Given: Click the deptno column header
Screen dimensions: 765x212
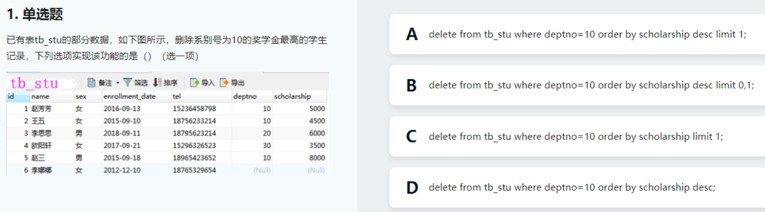Looking at the screenshot, I should point(245,97).
